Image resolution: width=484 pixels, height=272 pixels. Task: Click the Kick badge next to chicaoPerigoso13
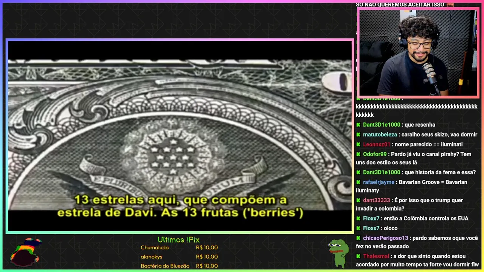(358, 238)
